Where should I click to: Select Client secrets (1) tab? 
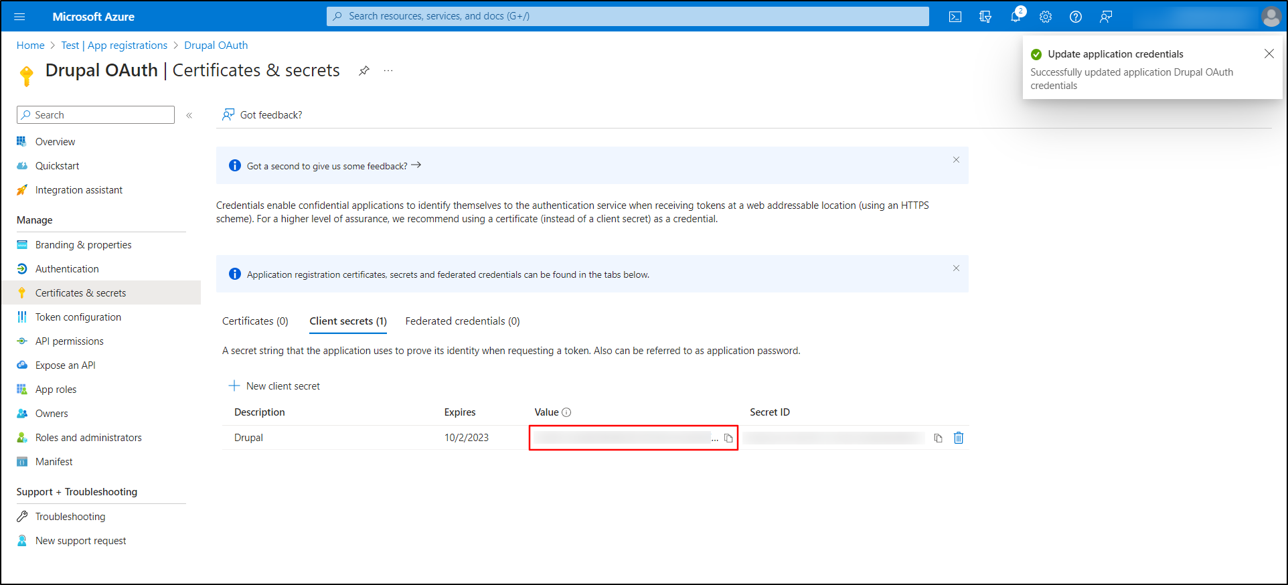point(348,321)
